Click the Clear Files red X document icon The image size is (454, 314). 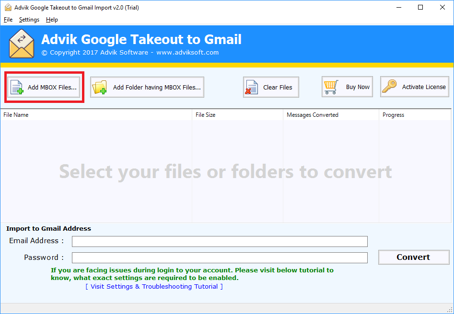point(251,87)
